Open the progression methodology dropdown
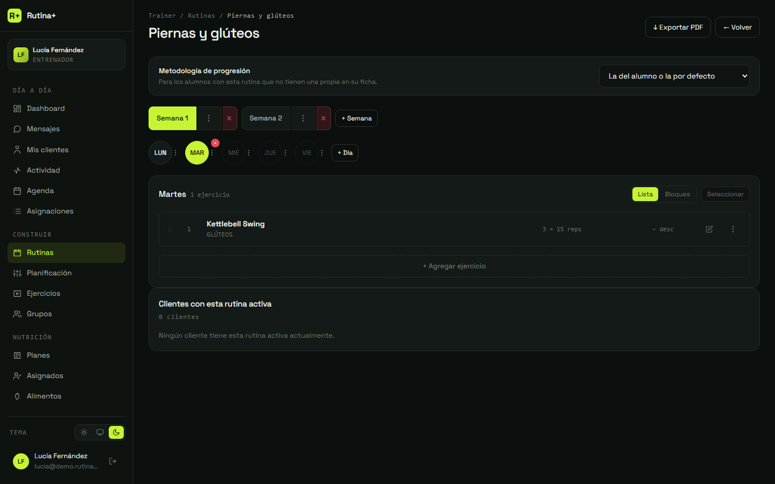 (674, 76)
